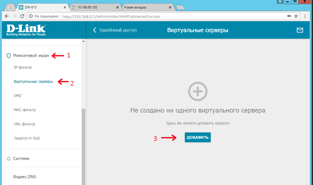Go back with browser back arrow
313x185 pixels.
click(x=7, y=16)
